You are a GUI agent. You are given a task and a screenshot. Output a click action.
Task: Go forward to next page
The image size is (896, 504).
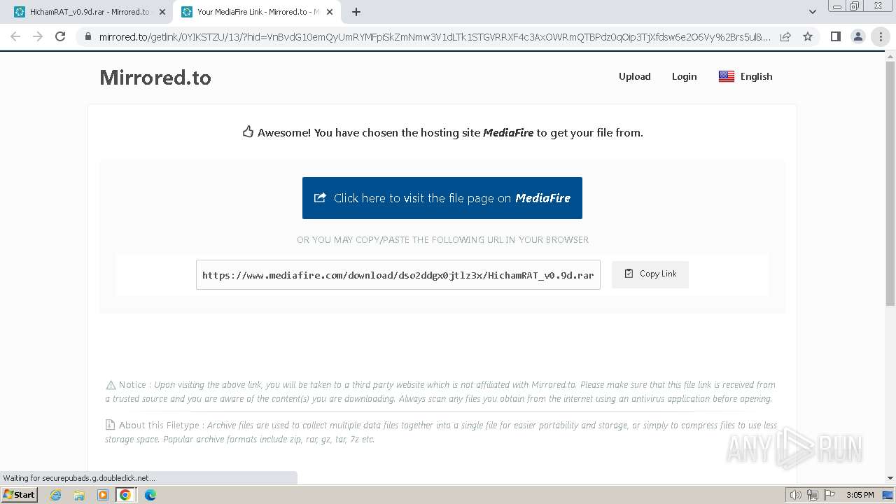click(x=38, y=36)
